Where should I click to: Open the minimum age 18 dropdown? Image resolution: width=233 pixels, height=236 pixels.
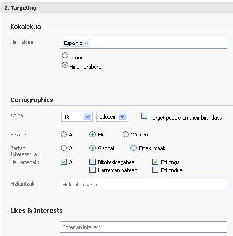77,116
